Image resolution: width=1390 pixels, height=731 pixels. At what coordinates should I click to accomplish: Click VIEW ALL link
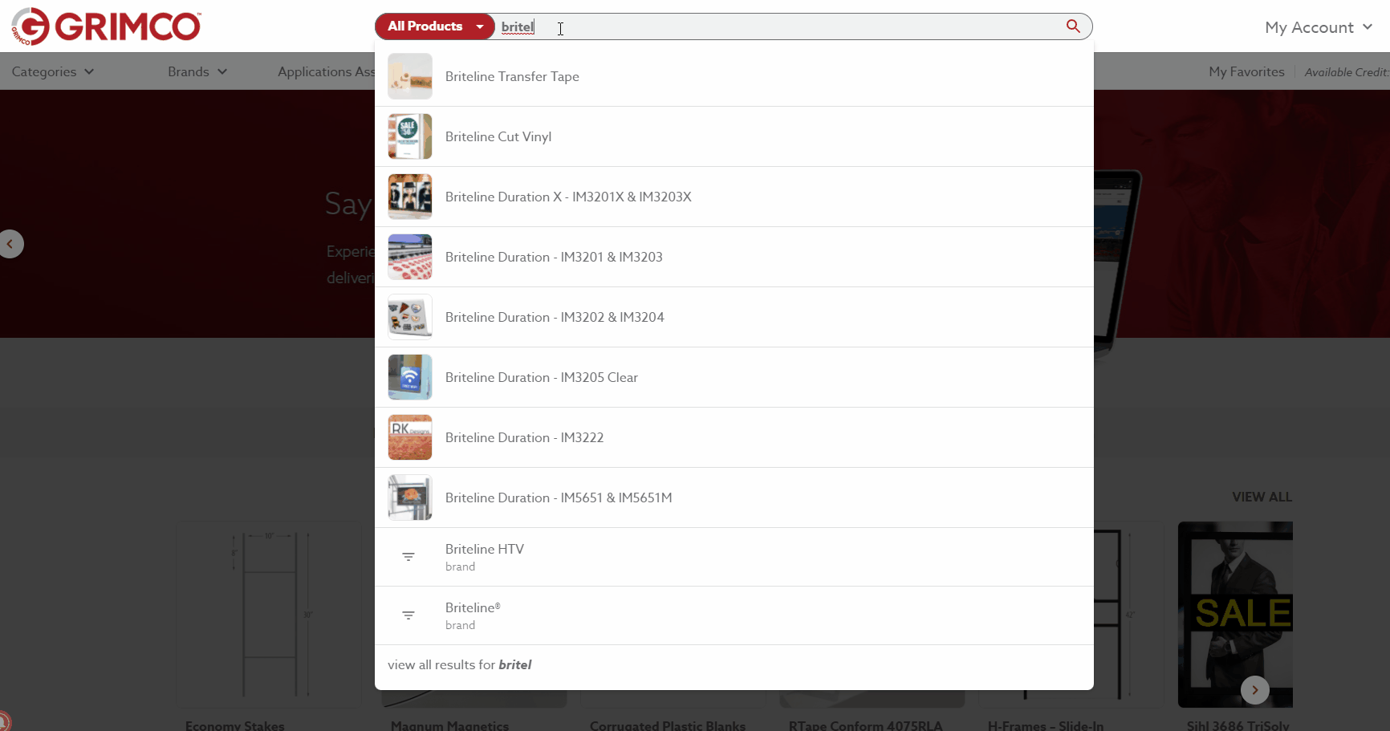point(1262,497)
